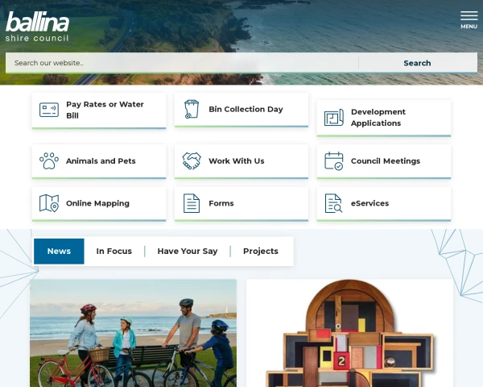
Task: Click the credit card icon for paying rates
Action: [x=49, y=110]
